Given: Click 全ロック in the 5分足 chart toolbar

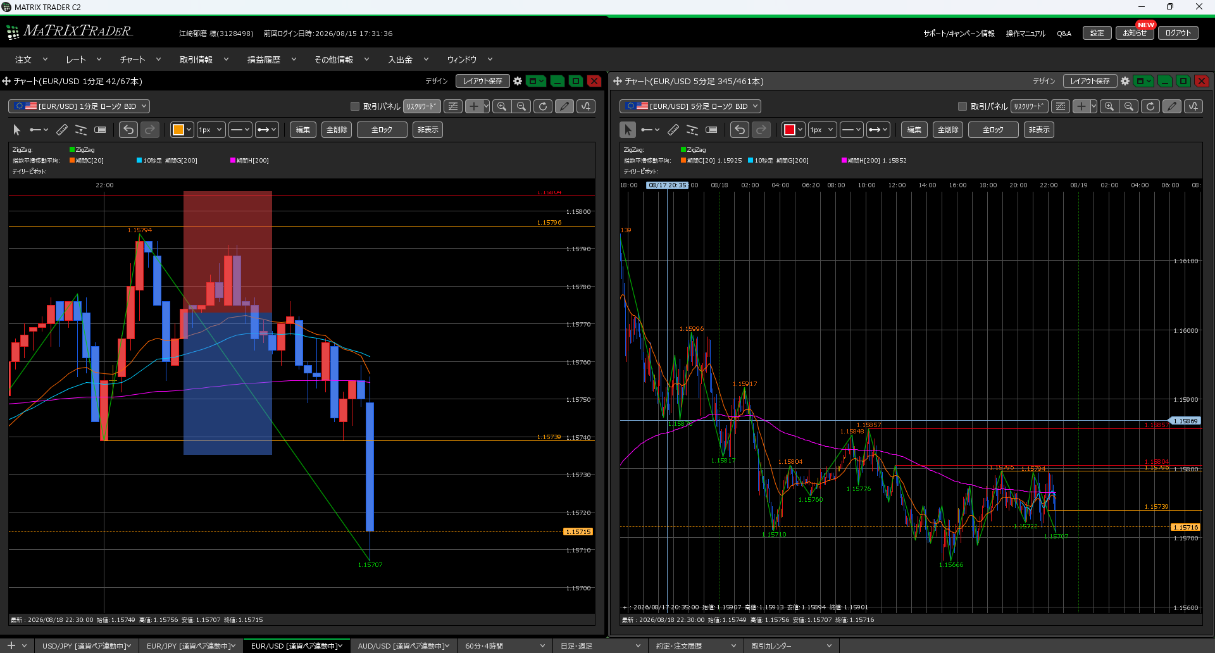Looking at the screenshot, I should point(993,130).
